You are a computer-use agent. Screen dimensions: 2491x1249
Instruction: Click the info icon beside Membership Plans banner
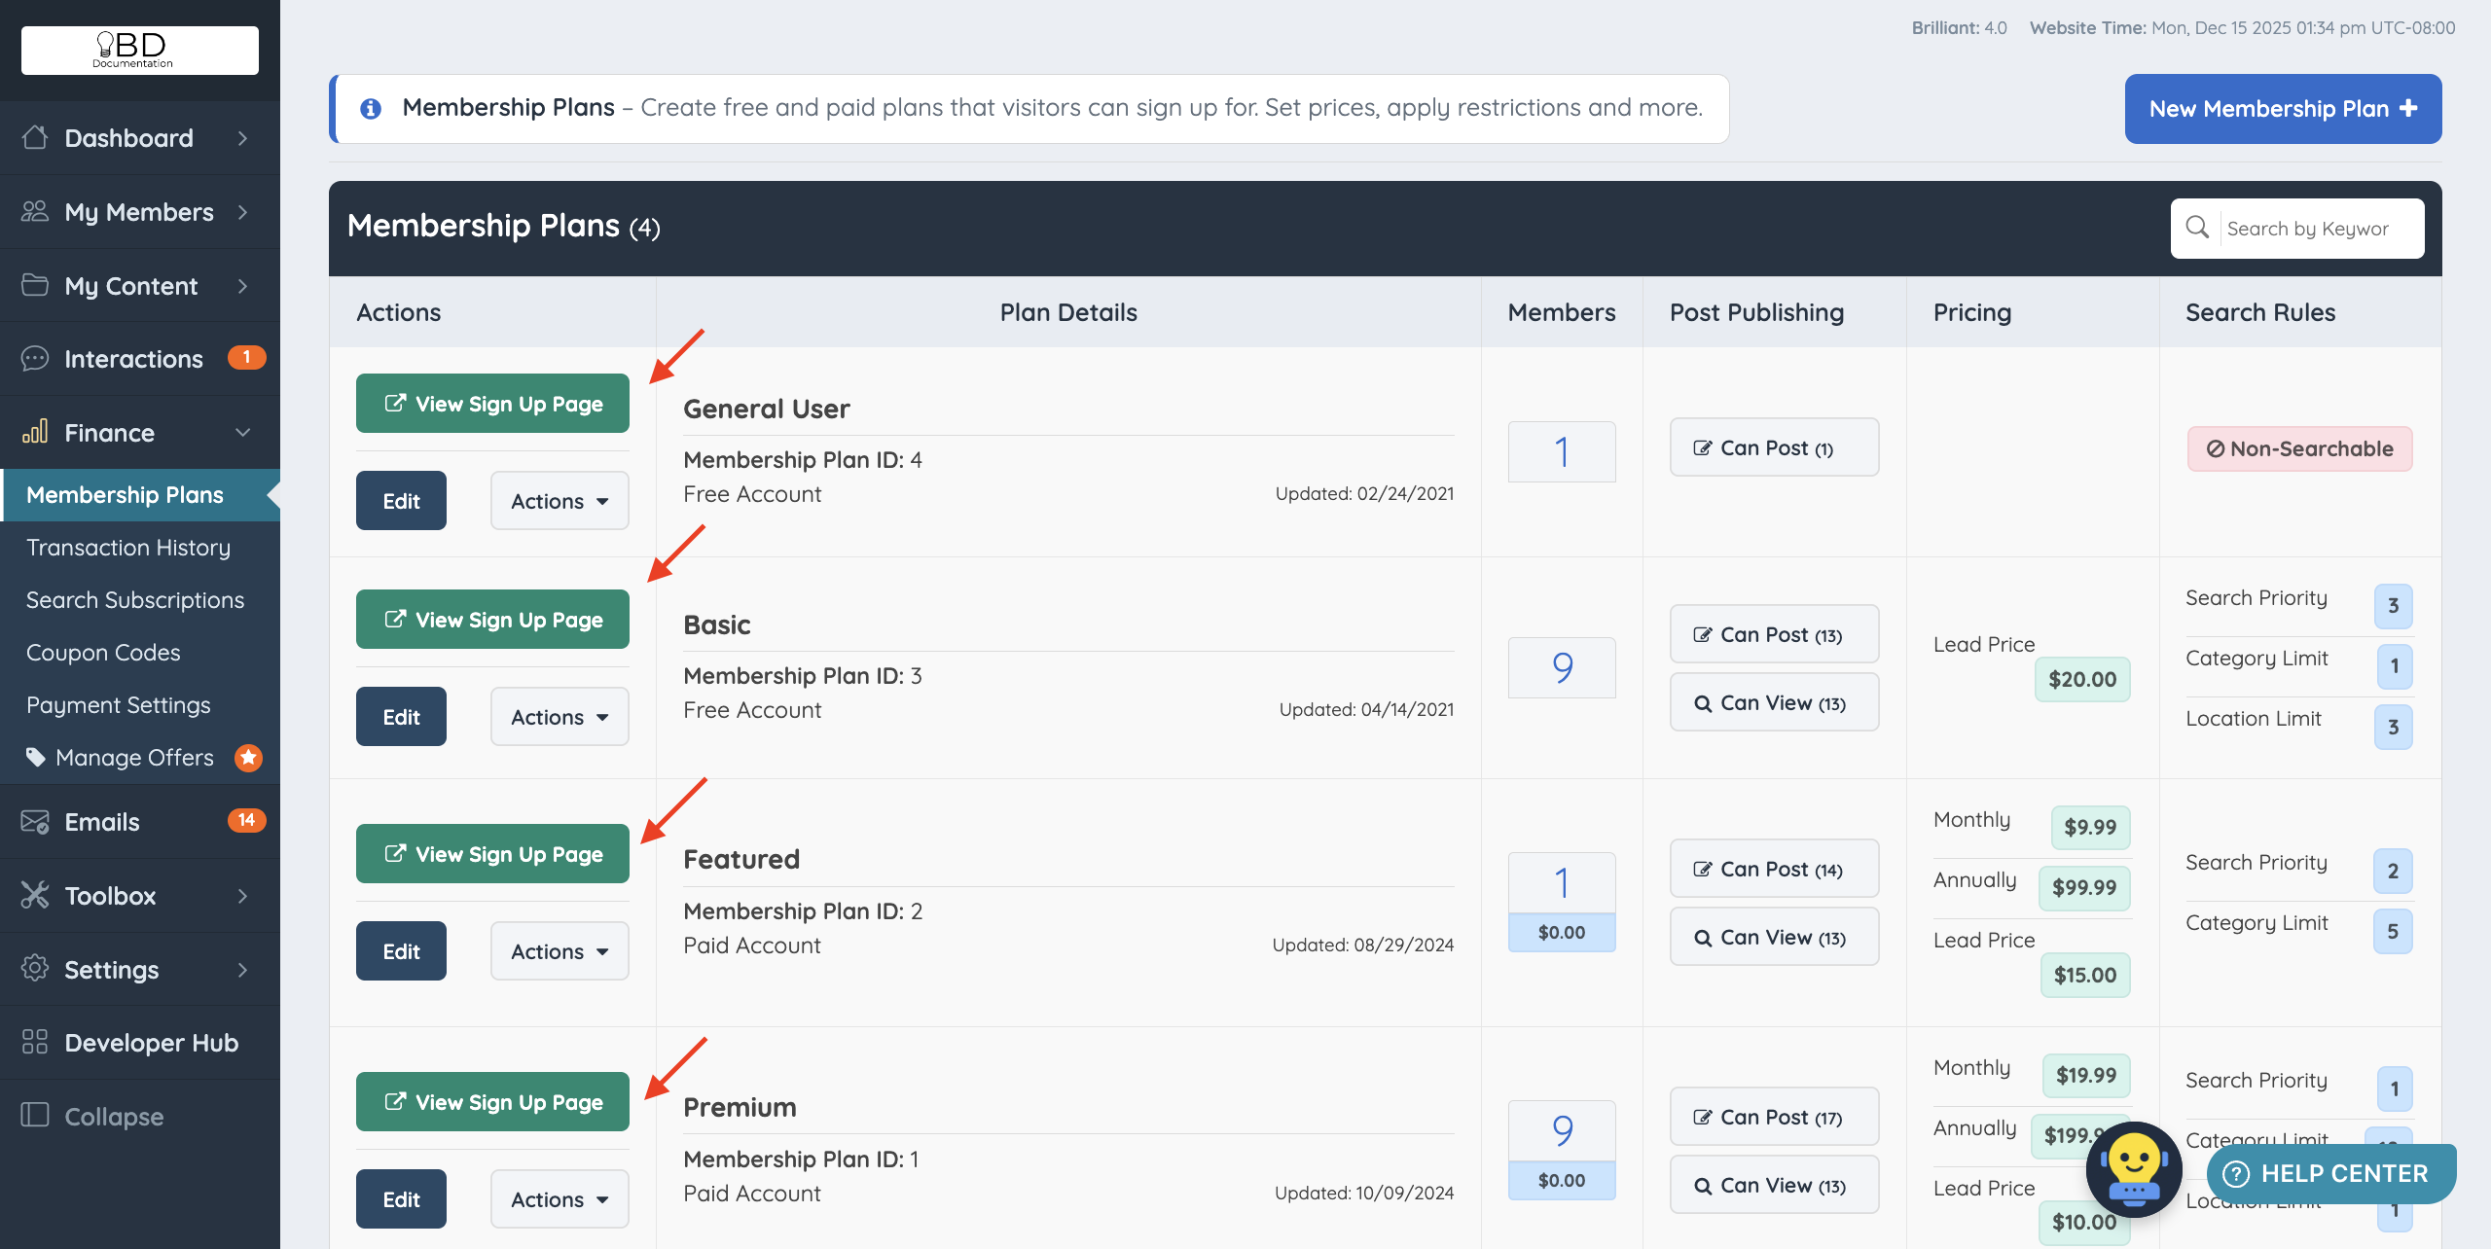coord(371,108)
